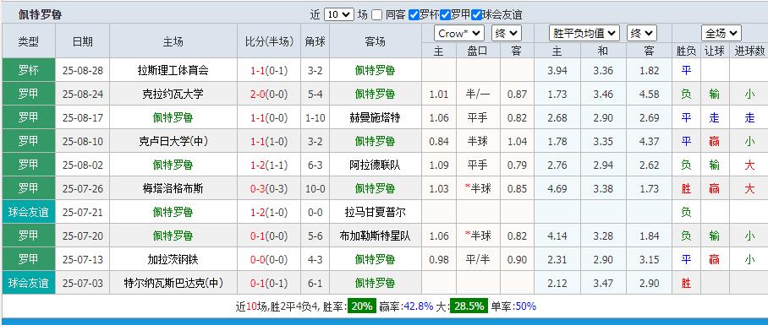
Task: Click the 让球 column header
Action: click(714, 51)
